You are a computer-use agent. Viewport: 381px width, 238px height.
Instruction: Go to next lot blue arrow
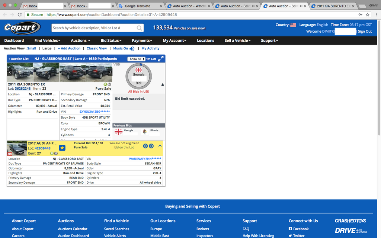151,146
